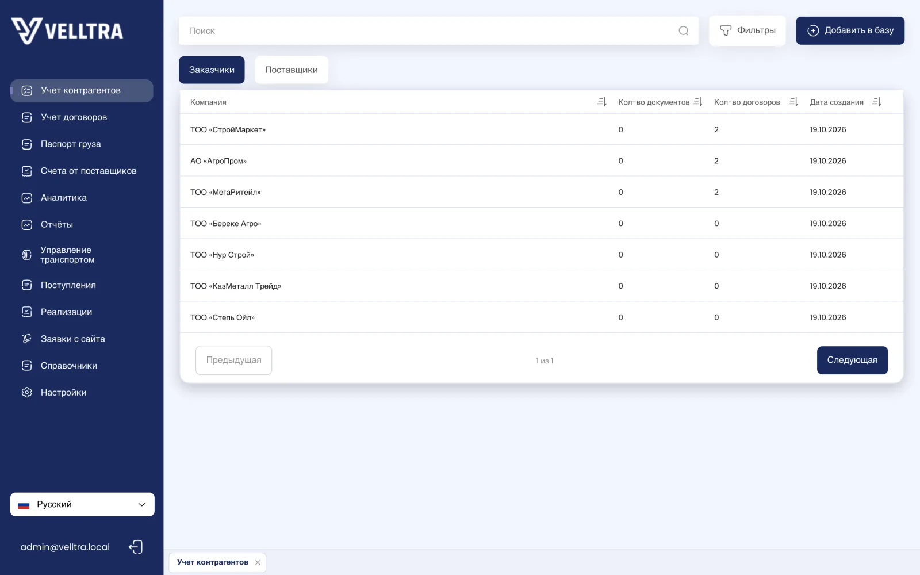This screenshot has width=920, height=575.
Task: Open Поступления menu item
Action: pos(82,285)
